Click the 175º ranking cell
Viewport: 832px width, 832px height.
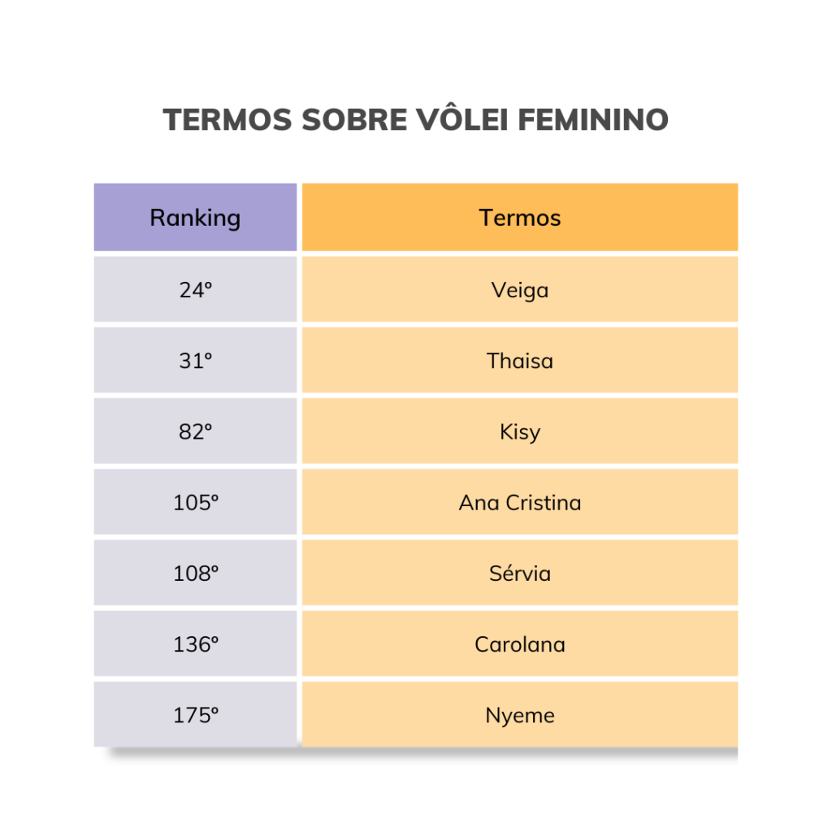(195, 716)
